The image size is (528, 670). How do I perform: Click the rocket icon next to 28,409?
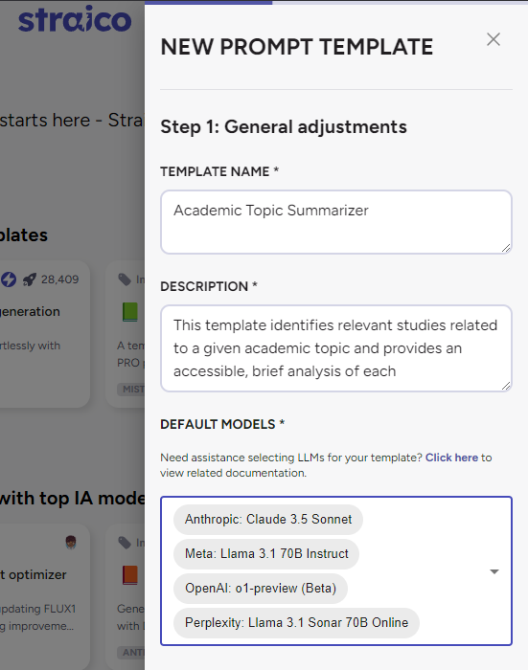coord(30,279)
